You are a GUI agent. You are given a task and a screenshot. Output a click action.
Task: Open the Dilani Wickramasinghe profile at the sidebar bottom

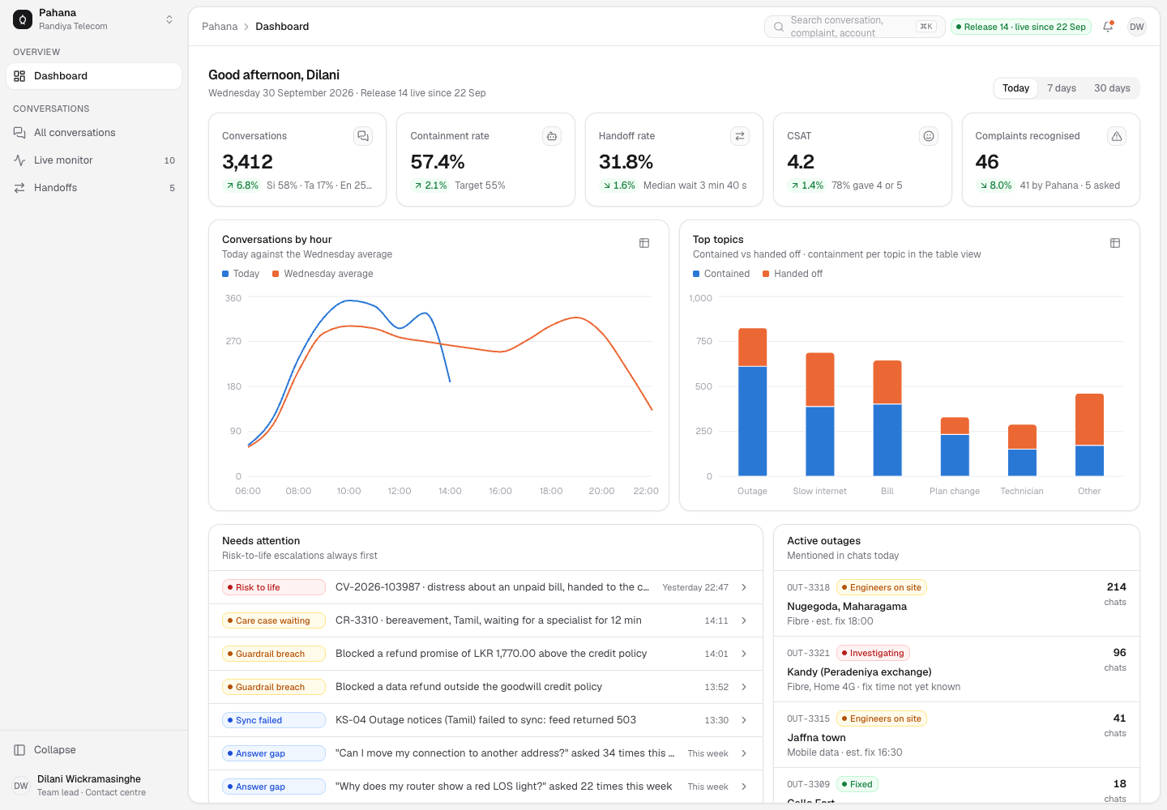click(94, 786)
